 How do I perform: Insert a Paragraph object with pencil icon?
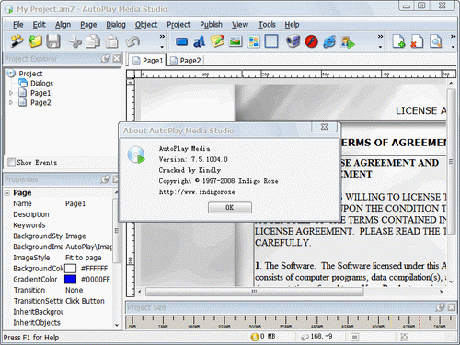(217, 41)
